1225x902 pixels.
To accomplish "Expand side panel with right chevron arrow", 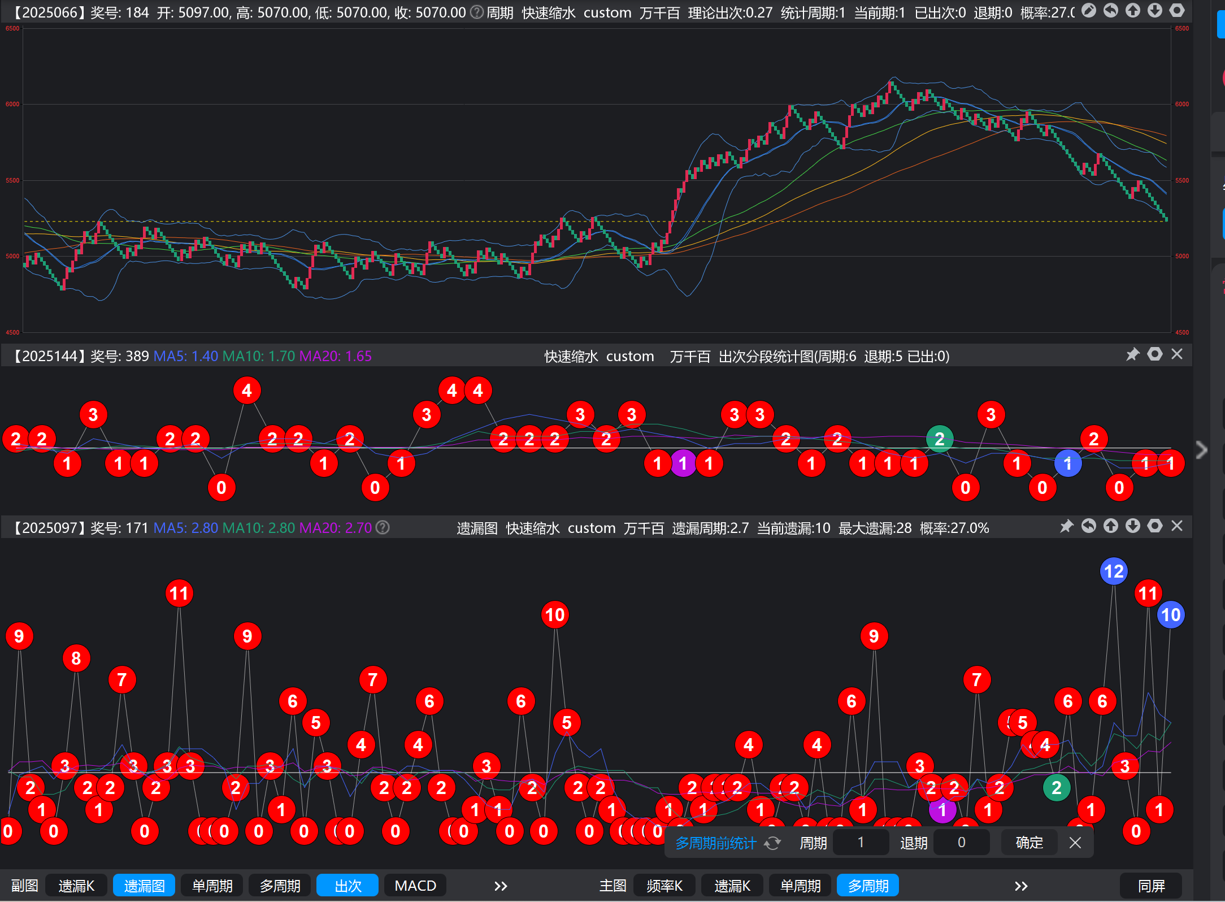I will (1202, 450).
